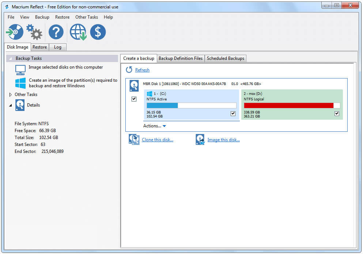The image size is (363, 254).
Task: Collapse the Details section
Action: 11,105
